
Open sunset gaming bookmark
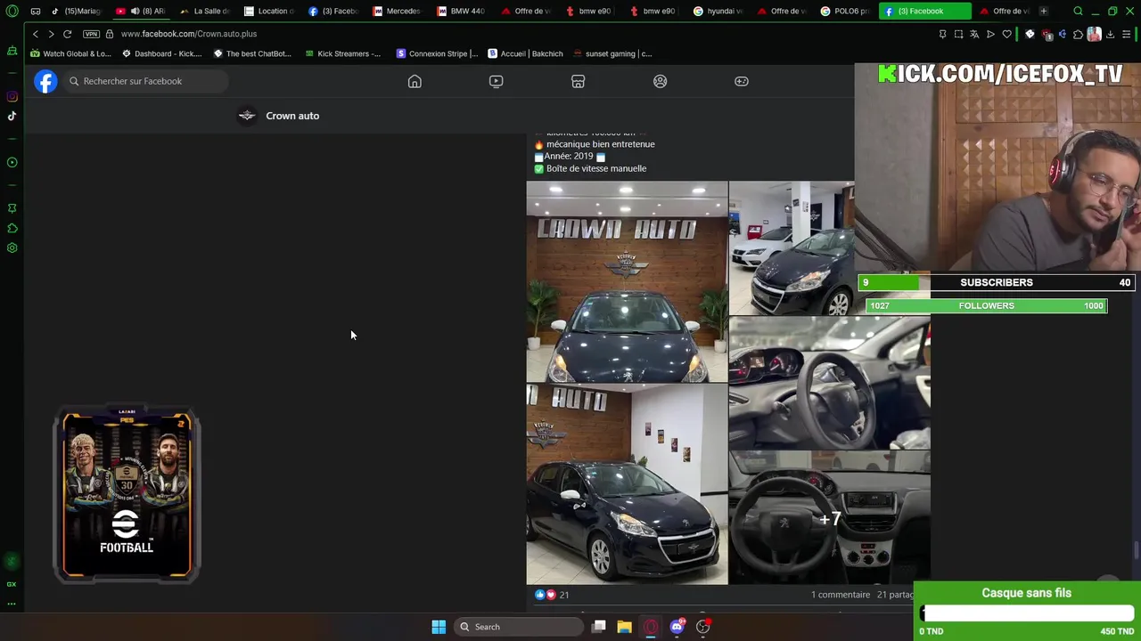(x=612, y=53)
